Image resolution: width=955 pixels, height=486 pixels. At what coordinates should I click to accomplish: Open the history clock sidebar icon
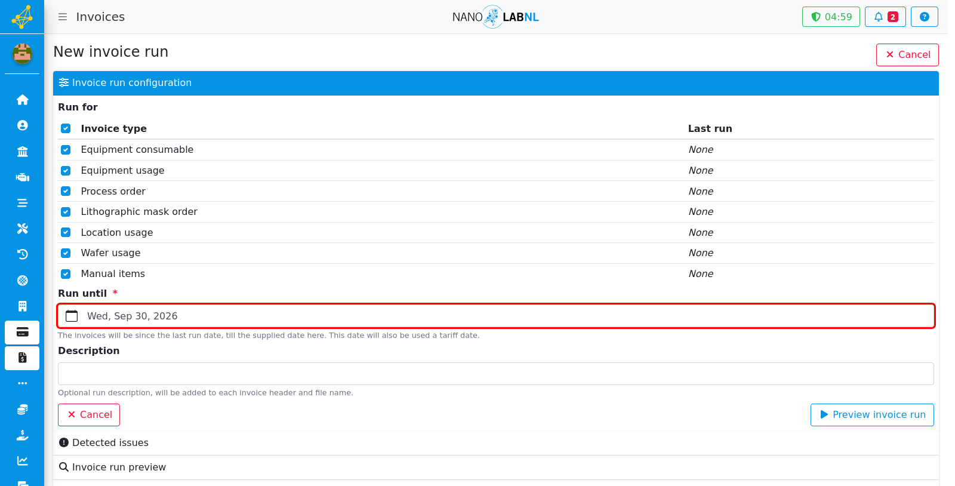tap(23, 254)
